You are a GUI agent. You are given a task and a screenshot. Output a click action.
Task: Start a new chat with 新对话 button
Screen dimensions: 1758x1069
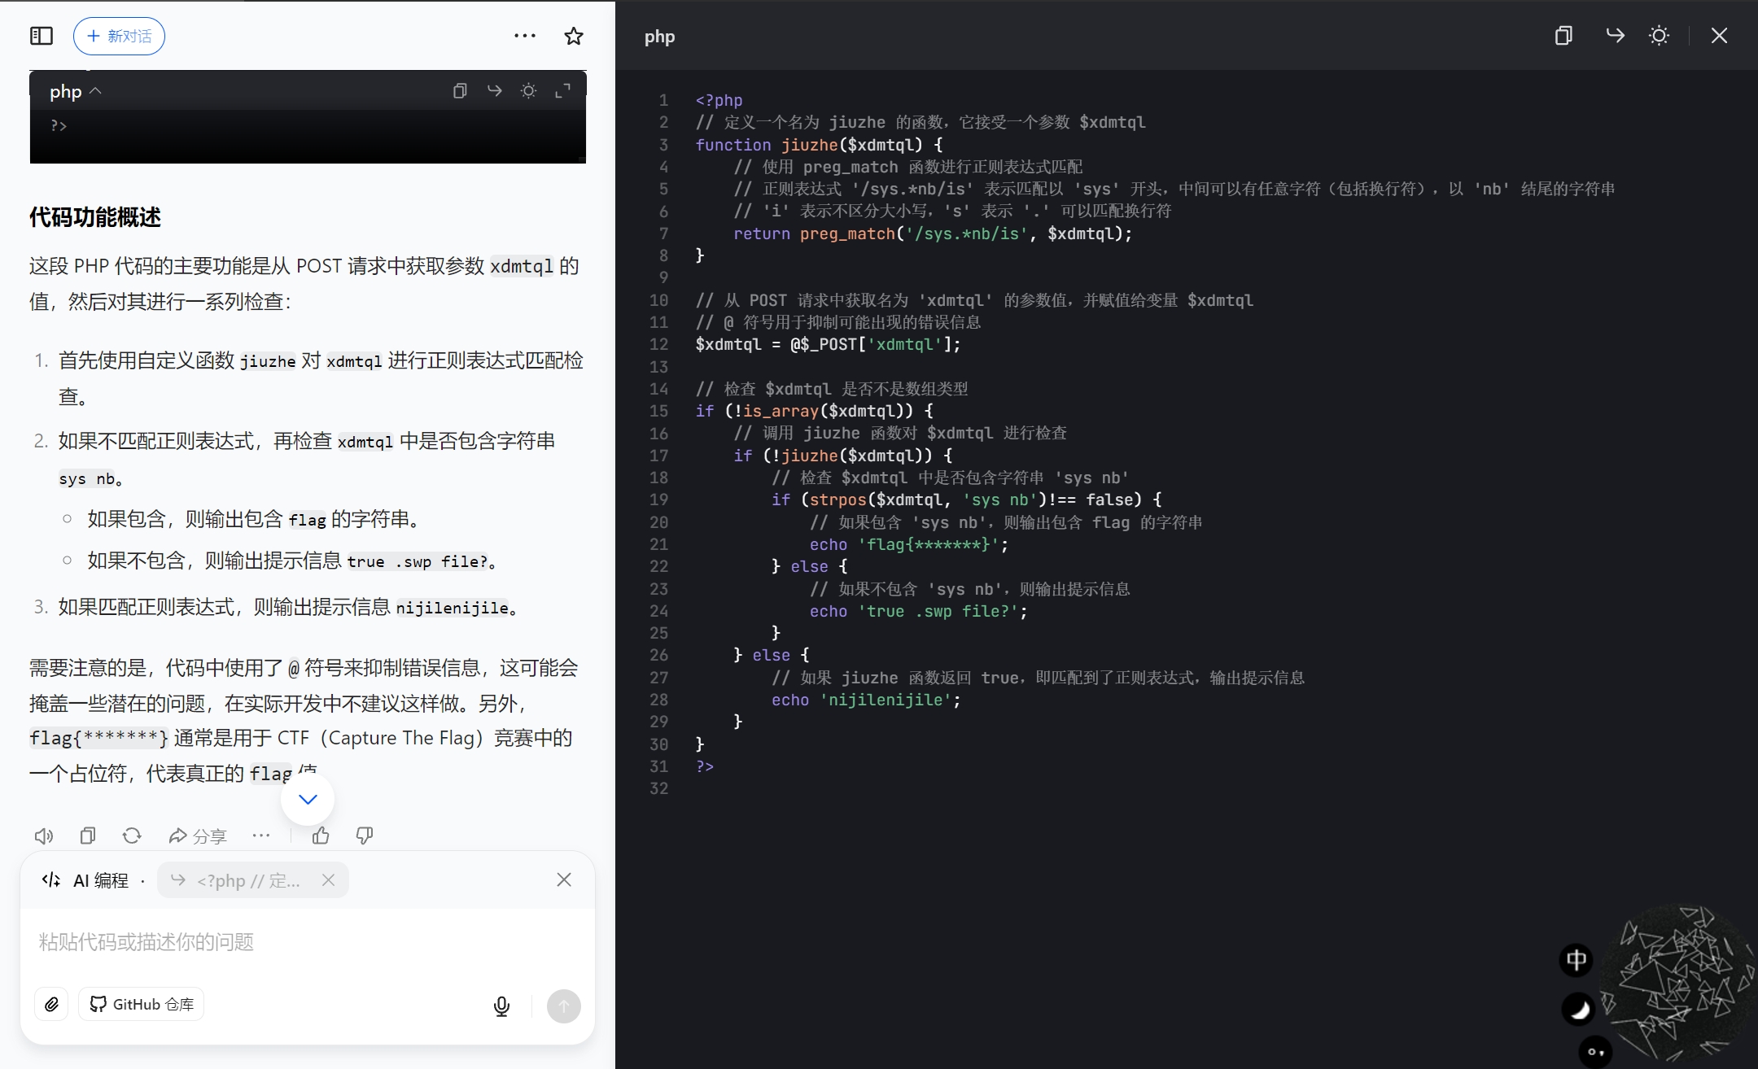point(119,36)
